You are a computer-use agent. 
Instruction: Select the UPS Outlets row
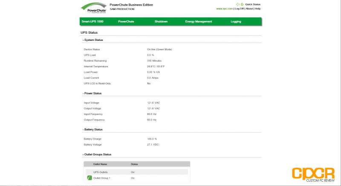[x=137, y=172]
